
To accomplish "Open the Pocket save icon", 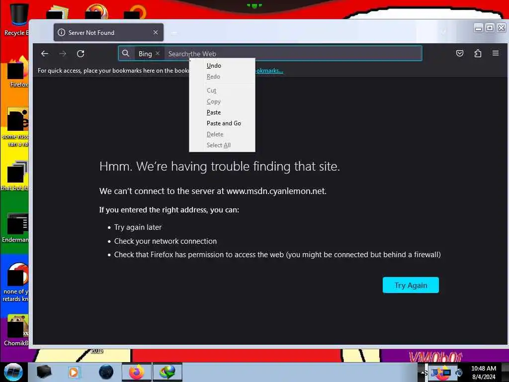I will click(460, 53).
